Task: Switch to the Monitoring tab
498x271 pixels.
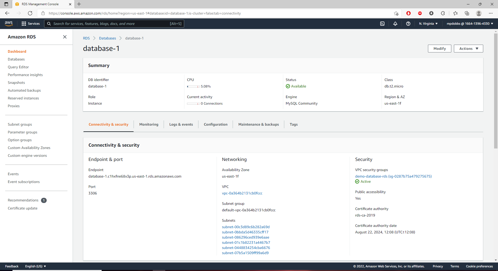Action: pos(149,124)
